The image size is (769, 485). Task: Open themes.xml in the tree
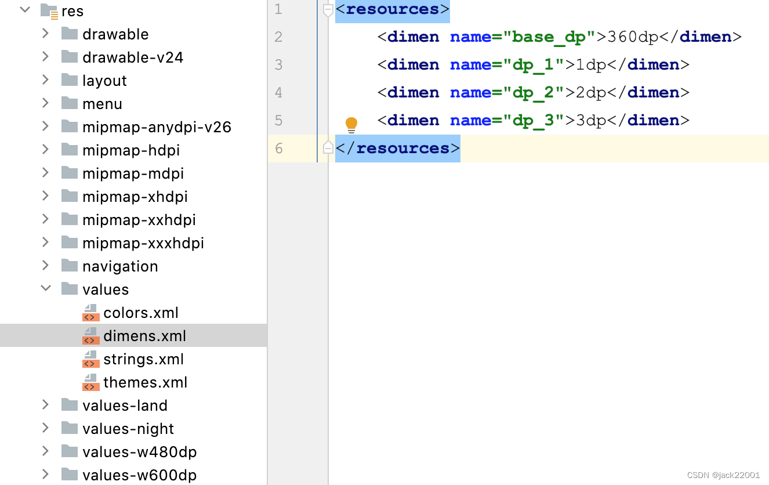pyautogui.click(x=146, y=382)
